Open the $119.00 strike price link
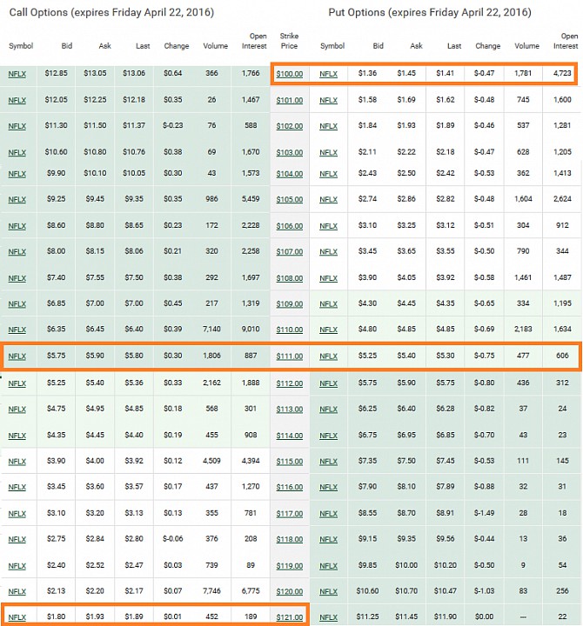This screenshot has height=626, width=583. (289, 566)
